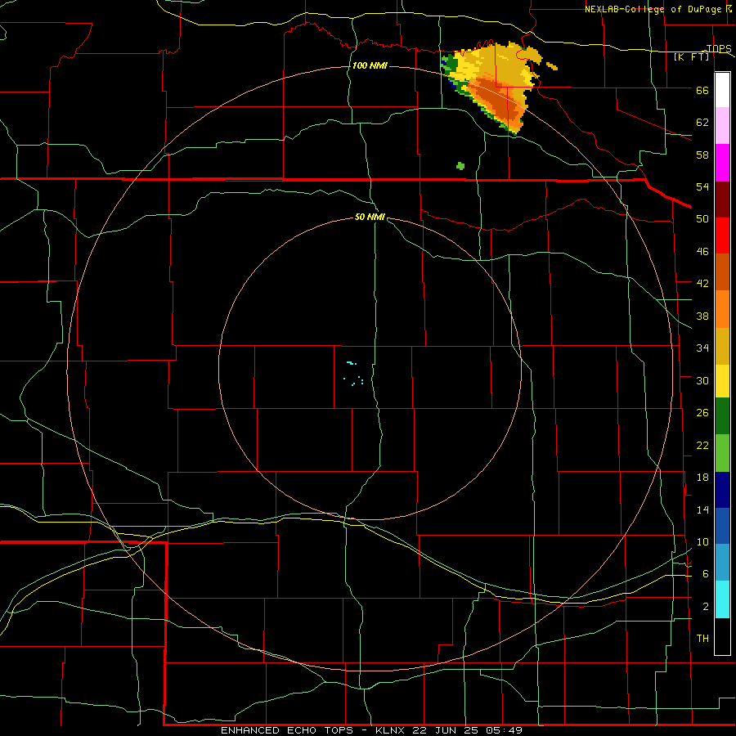736x736 pixels.
Task: Click the 66 legend value label
Action: [x=702, y=90]
